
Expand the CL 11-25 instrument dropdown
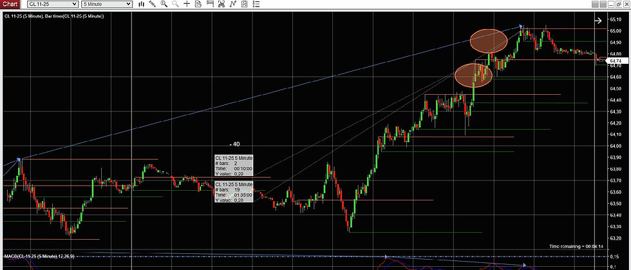point(53,4)
